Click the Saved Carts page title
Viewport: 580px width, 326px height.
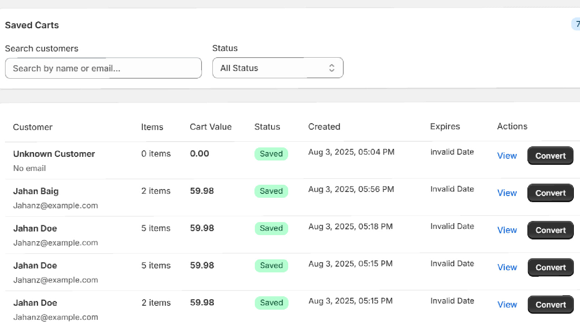(32, 25)
